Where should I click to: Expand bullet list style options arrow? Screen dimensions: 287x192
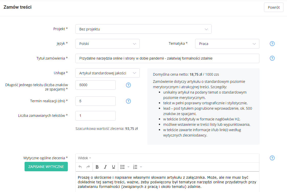(128, 167)
